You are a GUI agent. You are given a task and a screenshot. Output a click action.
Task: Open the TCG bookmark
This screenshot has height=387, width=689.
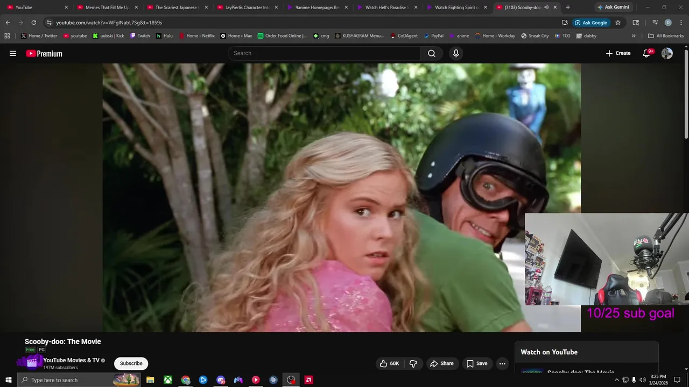(x=562, y=36)
